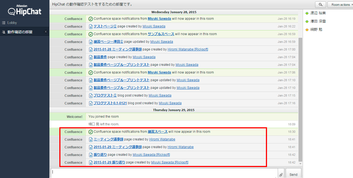Click the "Jan-28 17:15" timestamp

pyautogui.click(x=287, y=96)
